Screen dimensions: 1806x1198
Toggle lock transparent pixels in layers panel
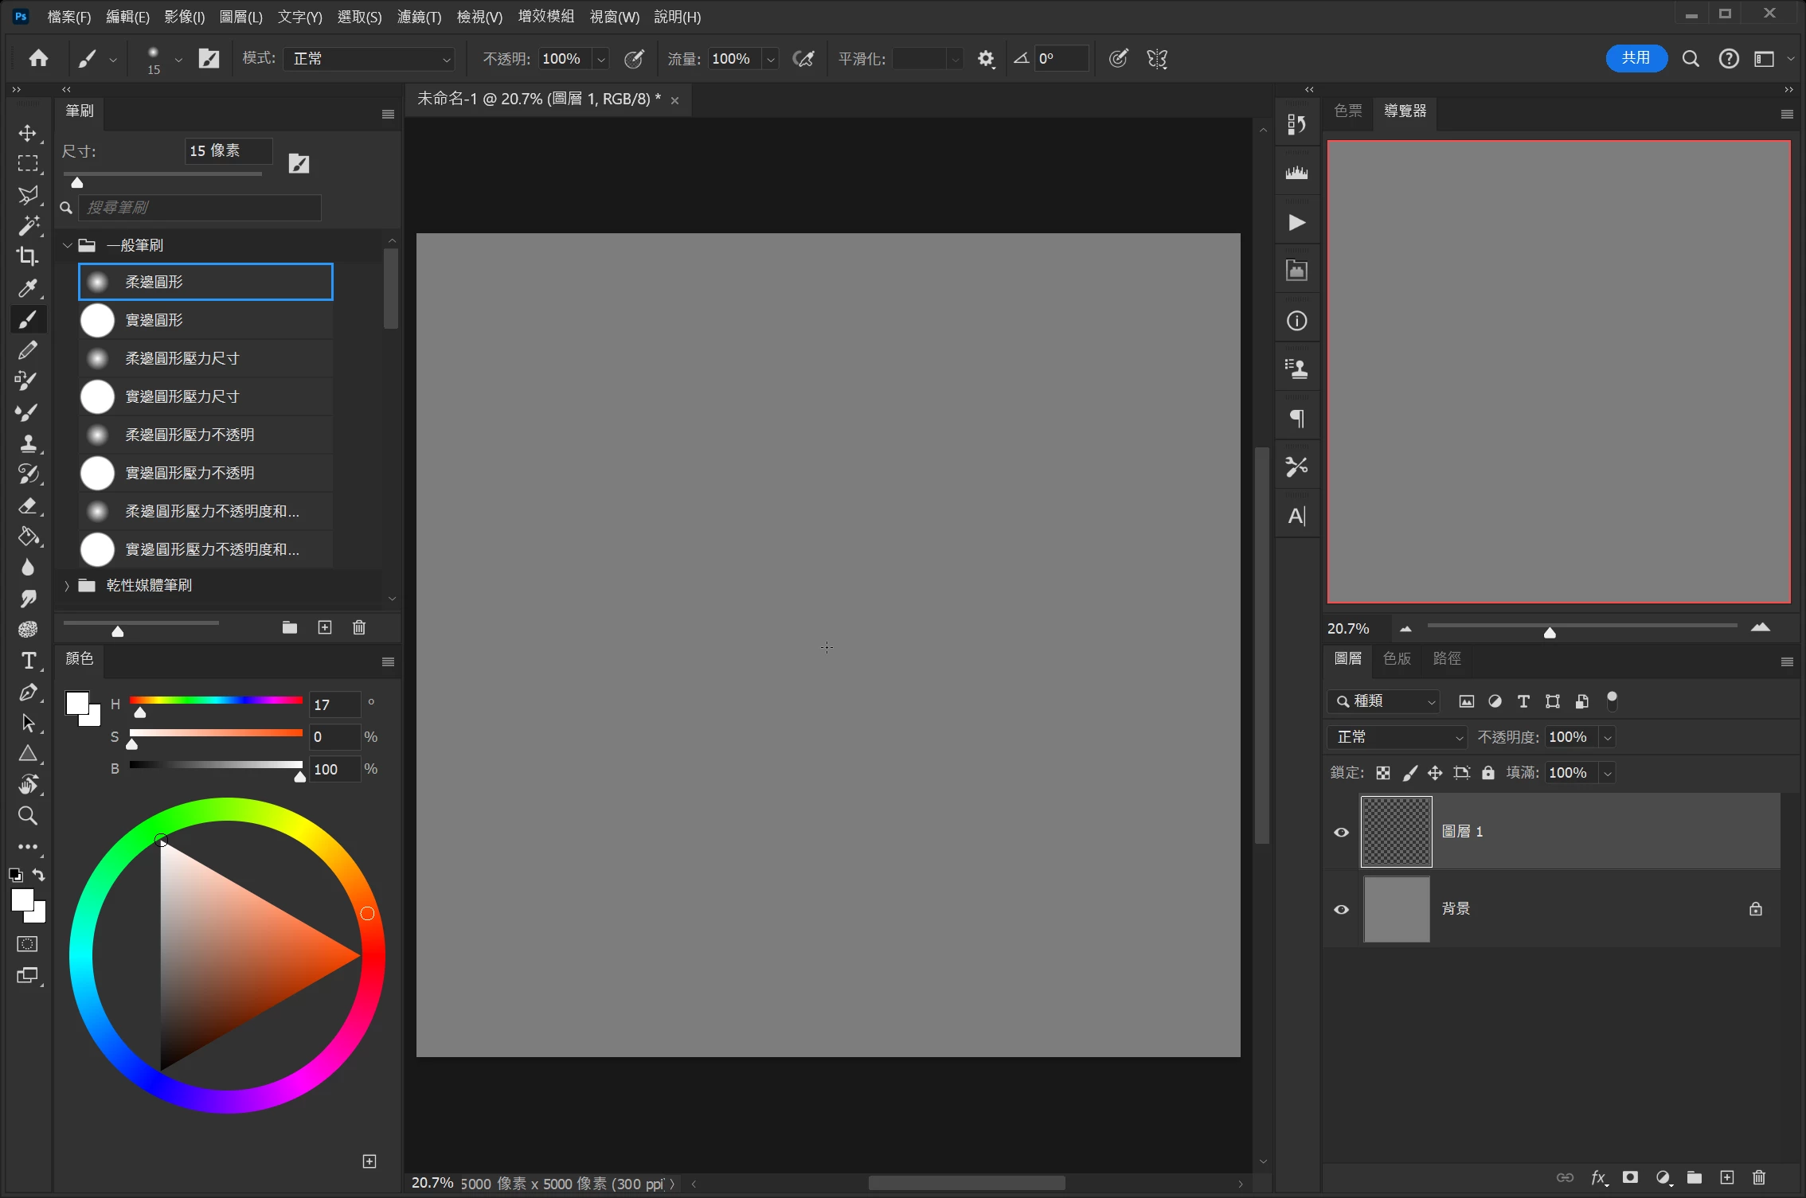coord(1383,773)
